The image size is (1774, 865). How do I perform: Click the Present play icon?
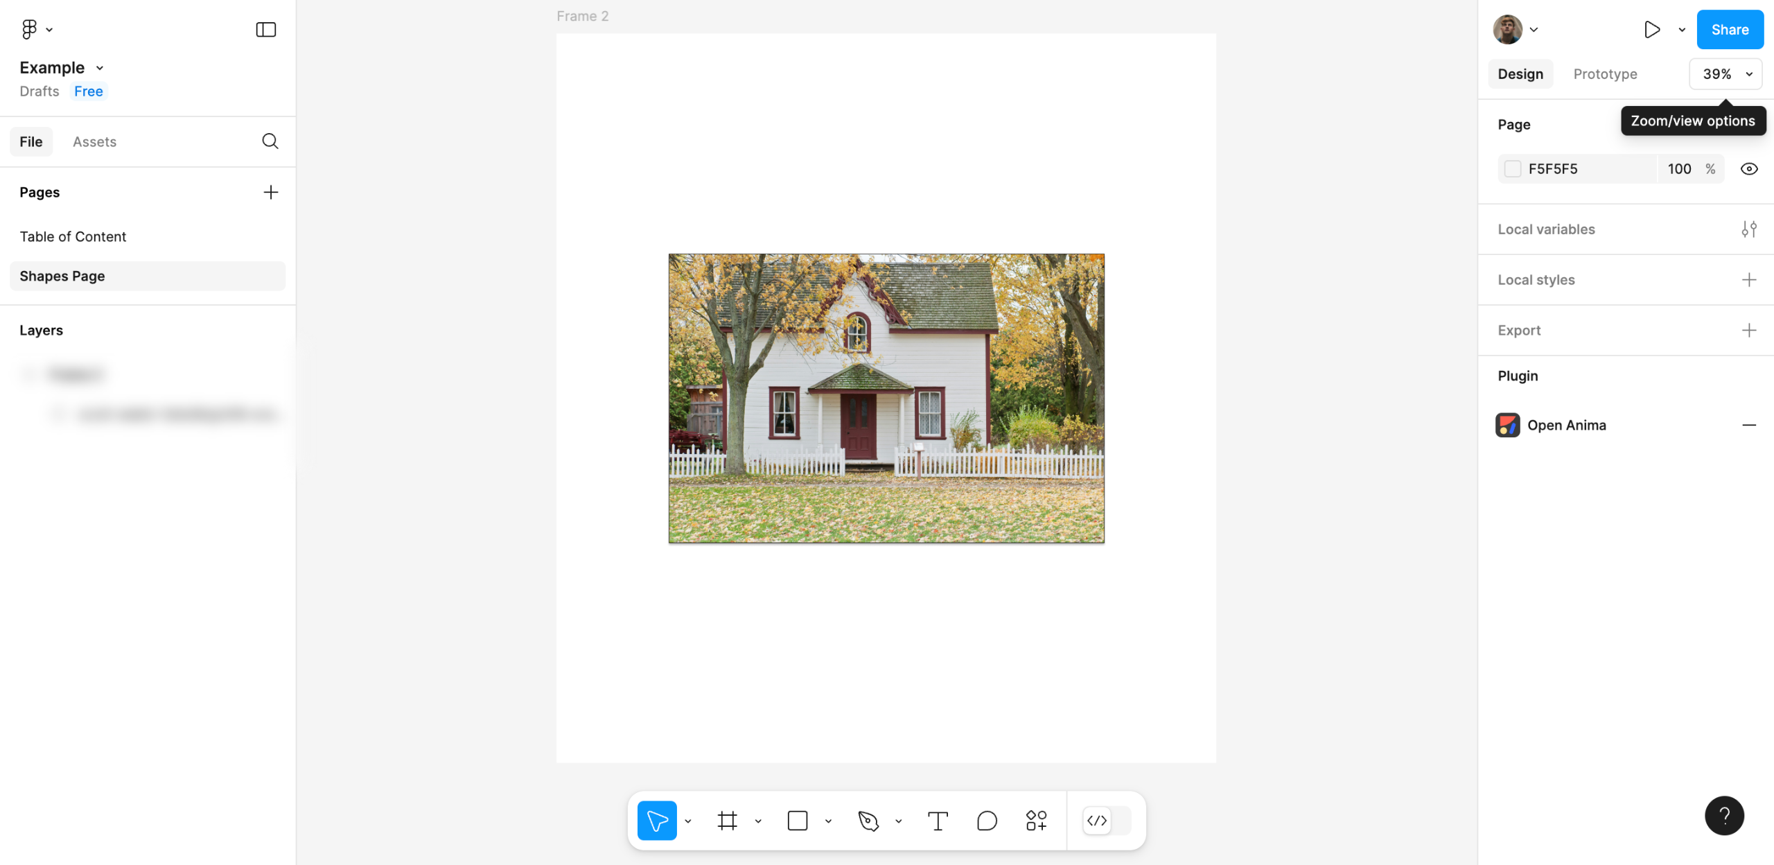coord(1652,29)
